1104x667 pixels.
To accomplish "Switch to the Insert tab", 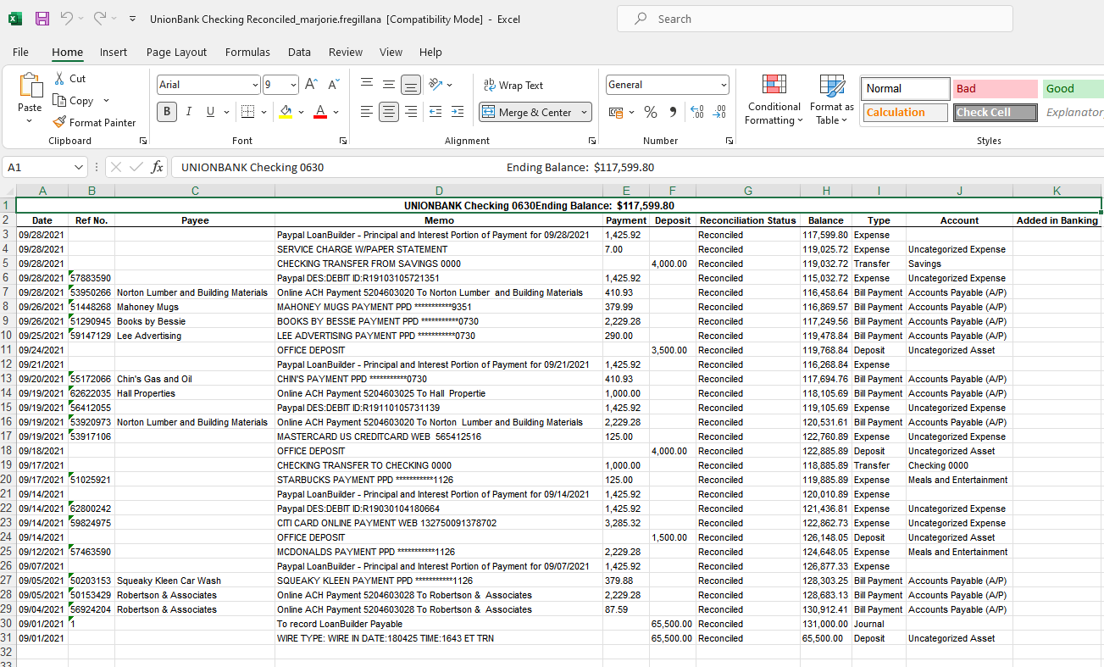I will pyautogui.click(x=114, y=53).
